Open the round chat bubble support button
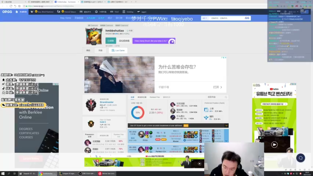313x176 pixels. pyautogui.click(x=300, y=158)
